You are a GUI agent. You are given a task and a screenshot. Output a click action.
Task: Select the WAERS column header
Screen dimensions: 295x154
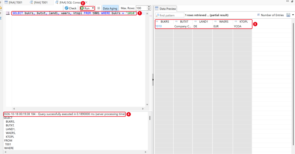pos(223,22)
